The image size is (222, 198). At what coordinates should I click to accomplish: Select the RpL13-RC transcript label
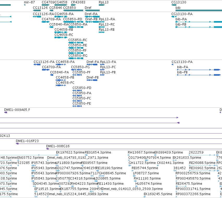pyautogui.click(x=107, y=24)
